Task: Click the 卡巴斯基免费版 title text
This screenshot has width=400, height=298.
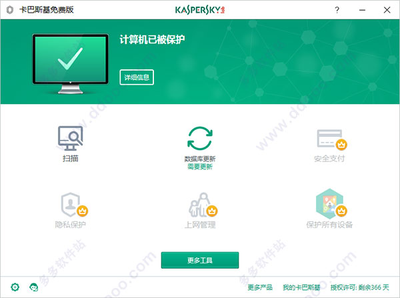Action: click(47, 10)
